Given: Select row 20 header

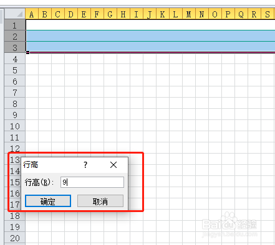Looking at the screenshot, I should [15, 238].
